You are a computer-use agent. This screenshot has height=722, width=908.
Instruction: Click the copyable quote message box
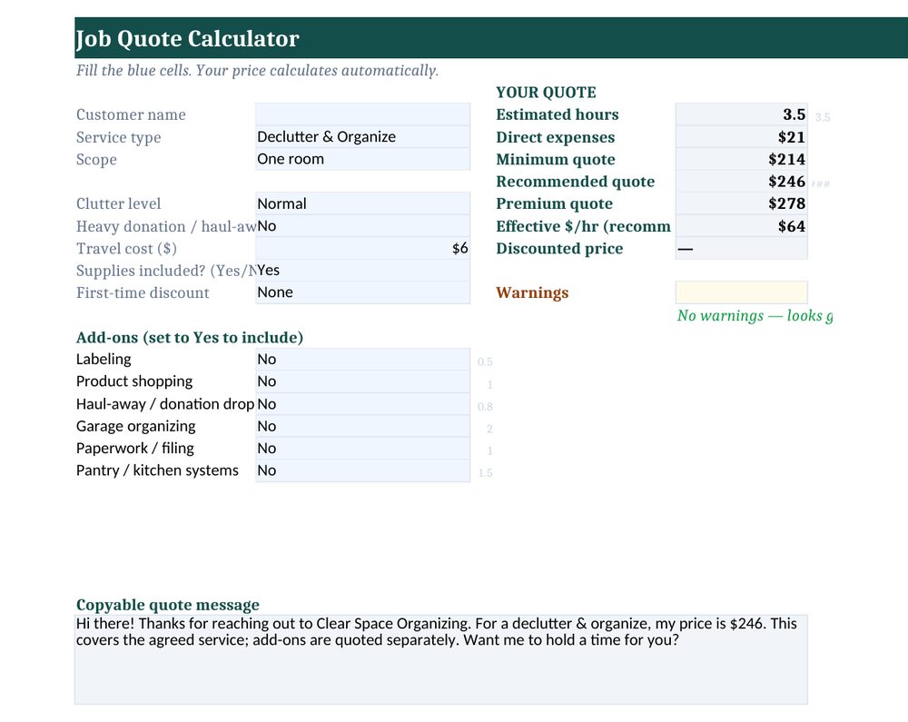[x=441, y=659]
